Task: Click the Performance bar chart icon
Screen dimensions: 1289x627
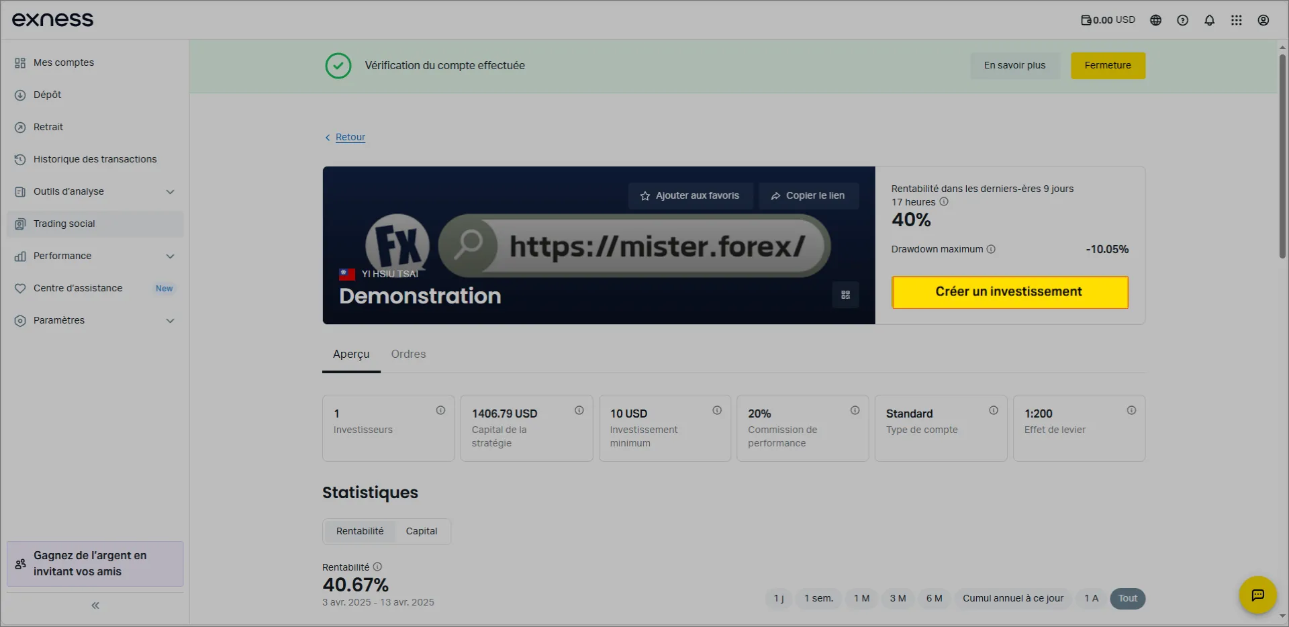Action: 20,256
